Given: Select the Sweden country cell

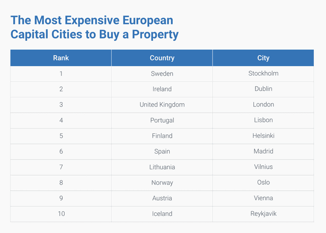Looking at the screenshot, I should coord(162,74).
